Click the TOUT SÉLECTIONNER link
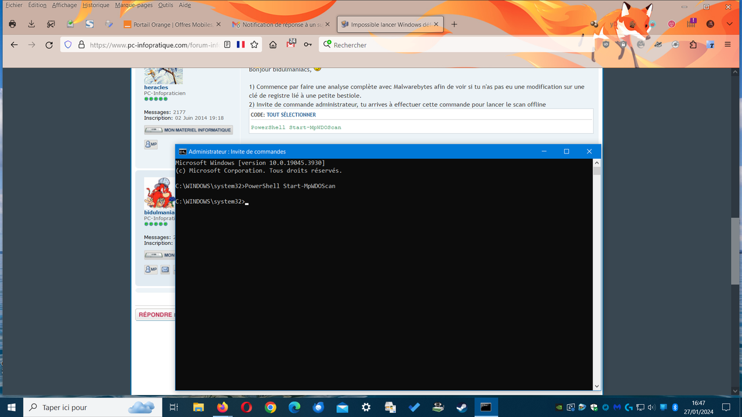The width and height of the screenshot is (742, 417). pyautogui.click(x=291, y=114)
